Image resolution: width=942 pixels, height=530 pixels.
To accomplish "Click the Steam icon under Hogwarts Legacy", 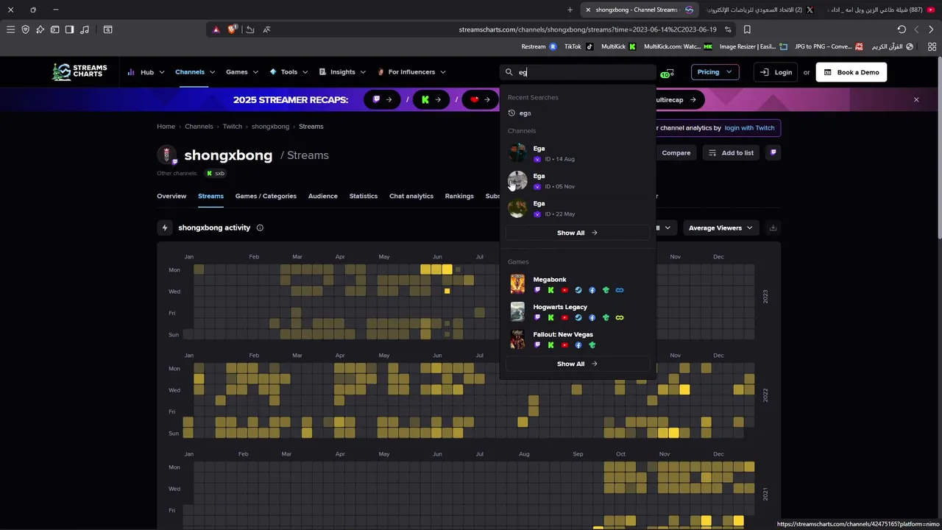I will 578,317.
